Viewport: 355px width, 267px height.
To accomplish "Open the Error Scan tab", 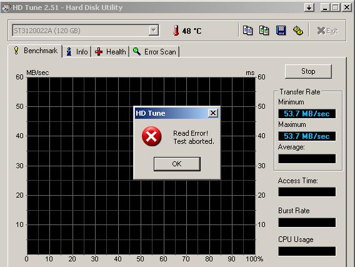I will click(154, 52).
